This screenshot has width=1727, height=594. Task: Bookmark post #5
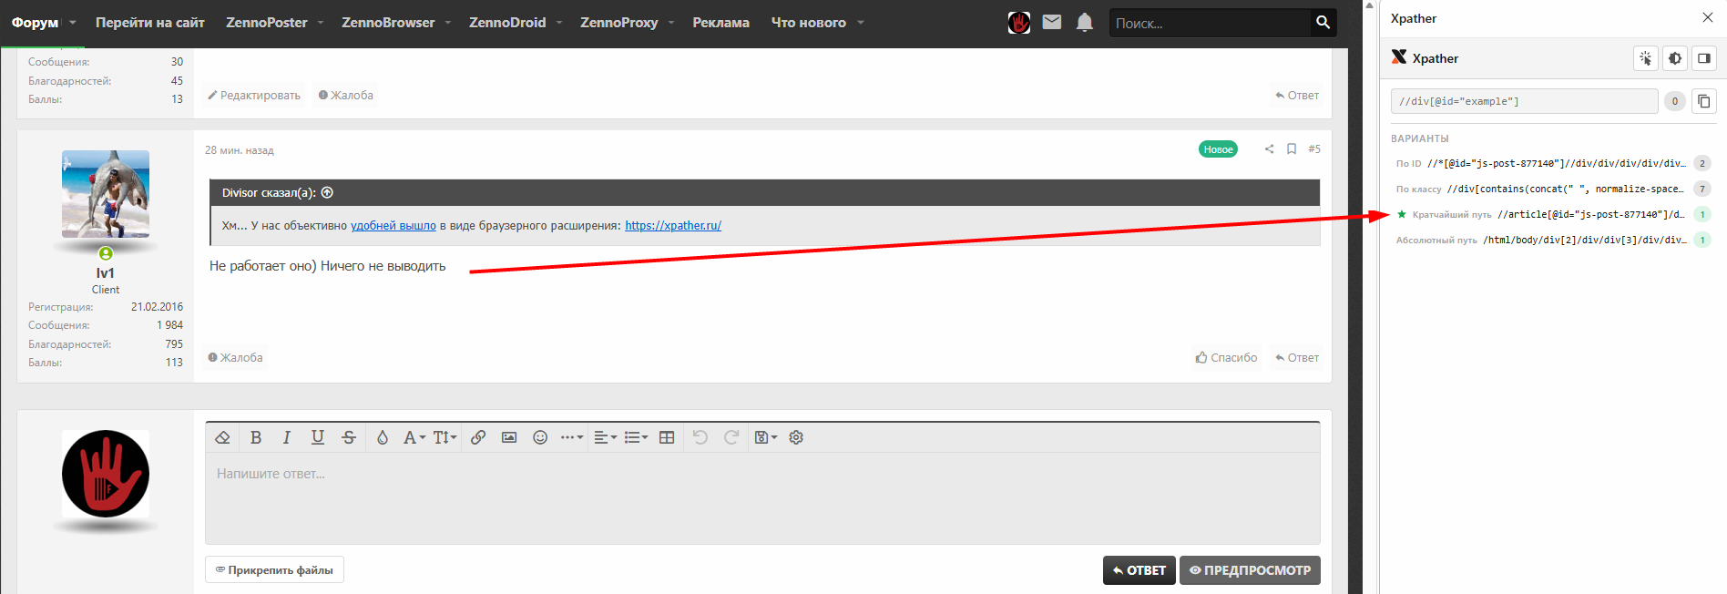coord(1292,148)
